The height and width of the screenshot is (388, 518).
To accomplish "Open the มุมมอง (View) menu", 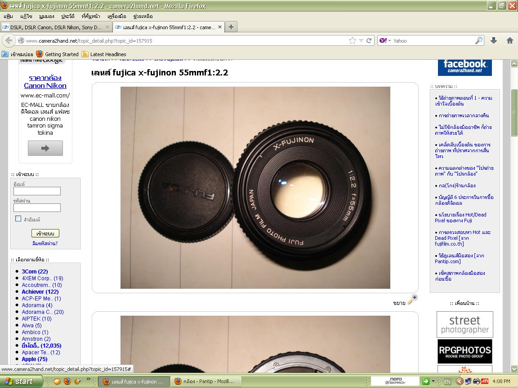I will point(47,16).
